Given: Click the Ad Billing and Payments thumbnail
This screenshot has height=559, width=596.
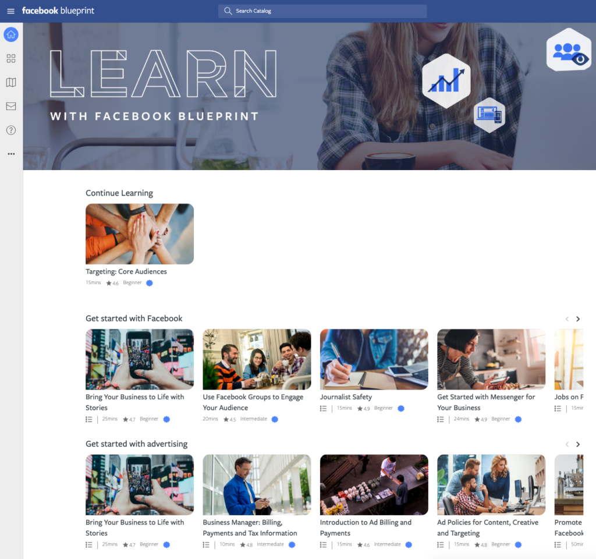Looking at the screenshot, I should pos(374,485).
